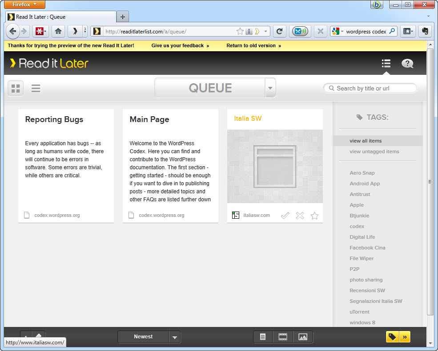Click the QUEUE selector button
The width and height of the screenshot is (438, 351).
pyautogui.click(x=210, y=88)
